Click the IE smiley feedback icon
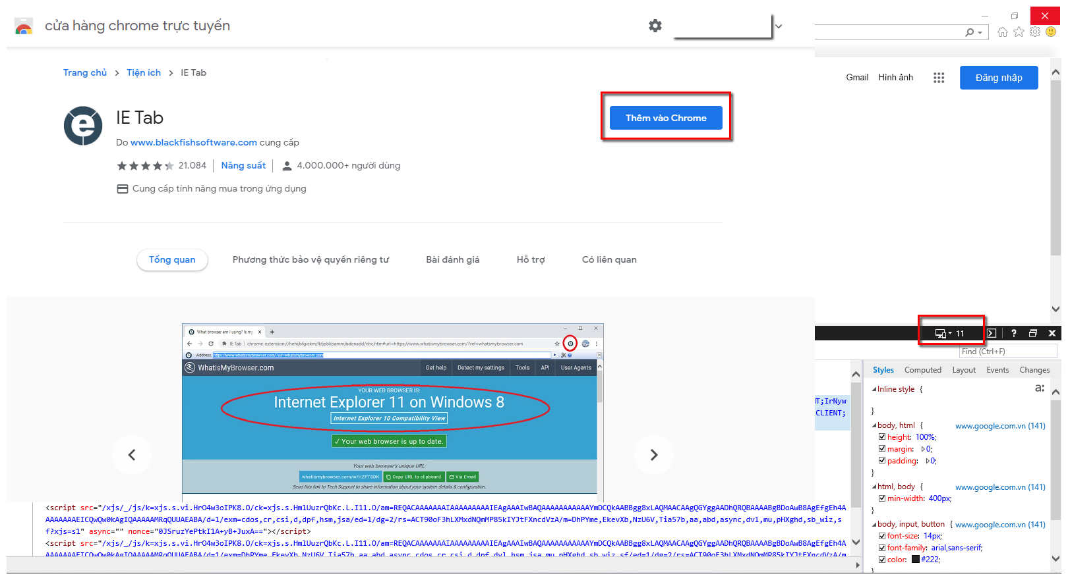This screenshot has height=580, width=1068. coord(1051,32)
